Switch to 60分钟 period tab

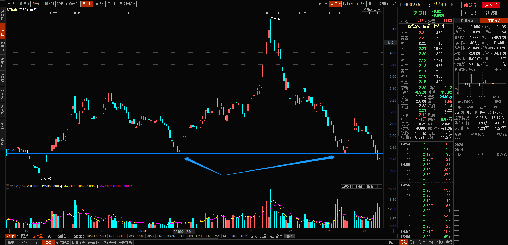(74, 4)
